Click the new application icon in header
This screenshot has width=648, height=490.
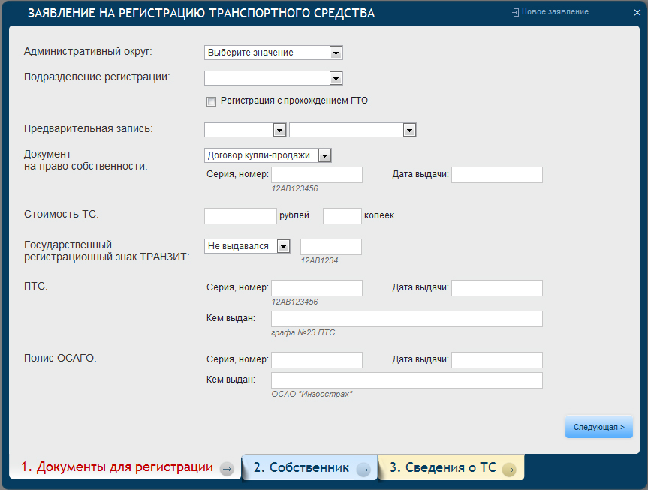[x=516, y=12]
